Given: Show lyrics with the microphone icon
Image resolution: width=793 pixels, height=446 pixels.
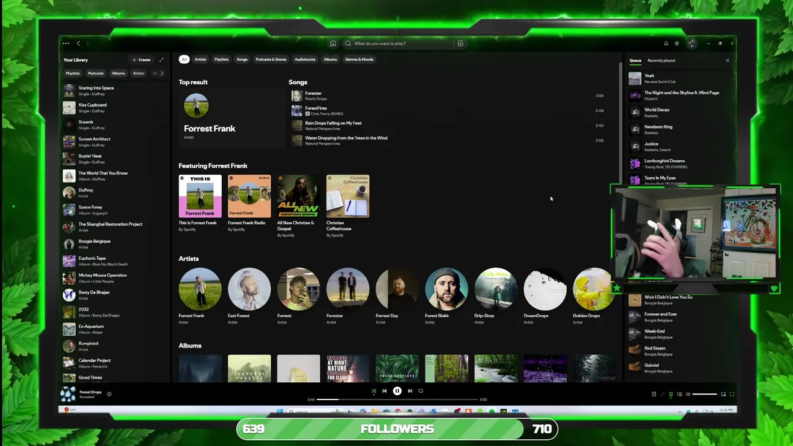Looking at the screenshot, I should point(662,394).
